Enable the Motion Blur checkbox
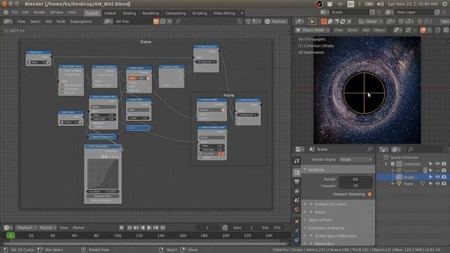The height and width of the screenshot is (253, 450). pos(311,244)
